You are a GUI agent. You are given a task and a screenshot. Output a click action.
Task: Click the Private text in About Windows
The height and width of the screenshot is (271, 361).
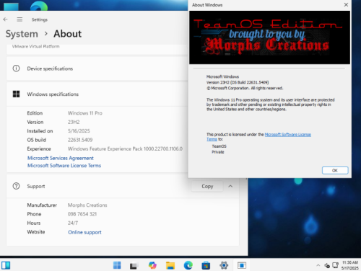218,152
